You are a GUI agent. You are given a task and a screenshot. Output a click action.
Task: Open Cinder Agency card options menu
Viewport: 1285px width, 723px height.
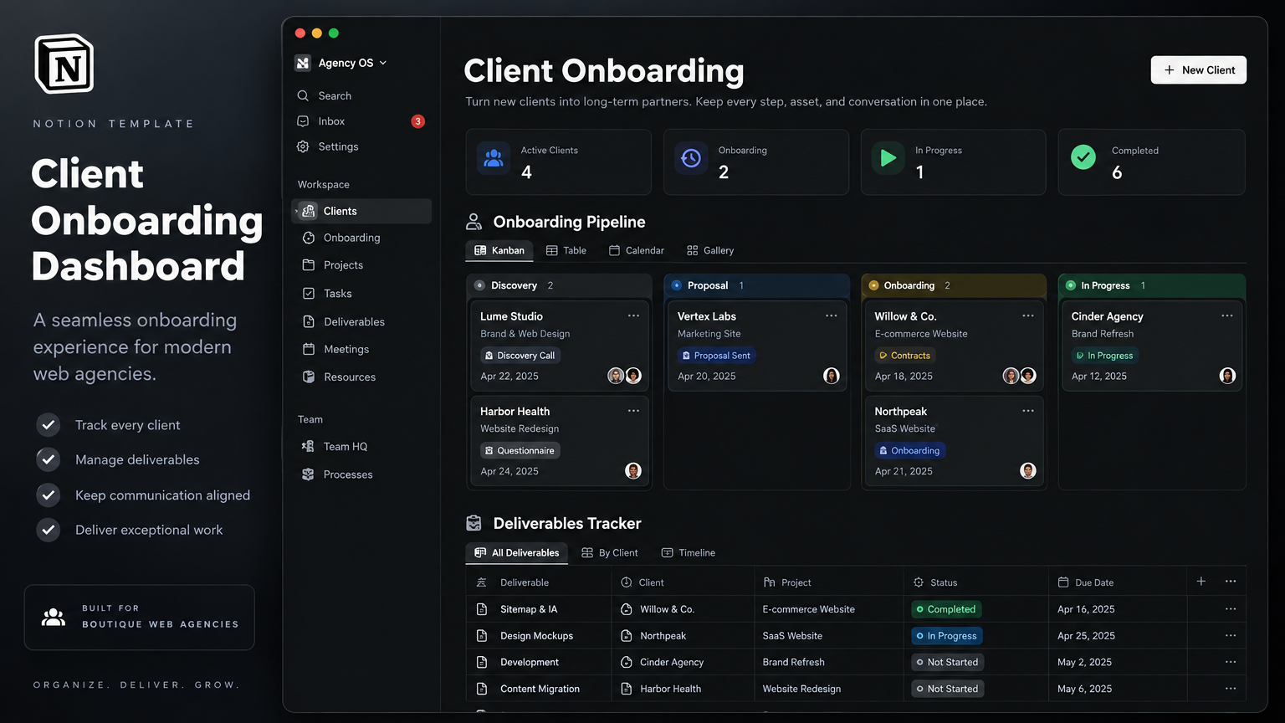(1226, 315)
